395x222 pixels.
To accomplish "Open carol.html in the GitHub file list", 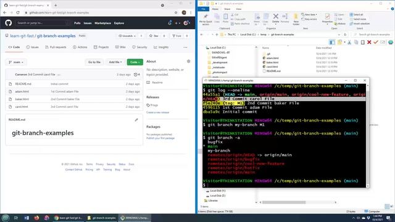I will pos(22,107).
